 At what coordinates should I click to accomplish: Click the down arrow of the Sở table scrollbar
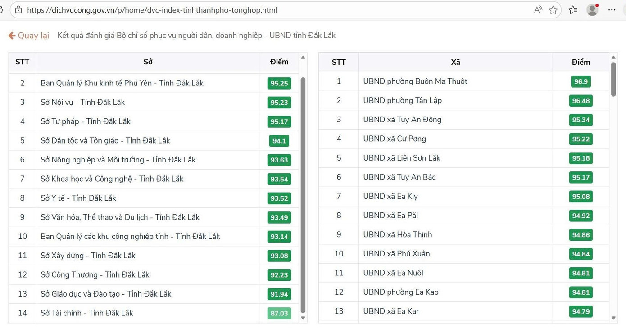303,318
